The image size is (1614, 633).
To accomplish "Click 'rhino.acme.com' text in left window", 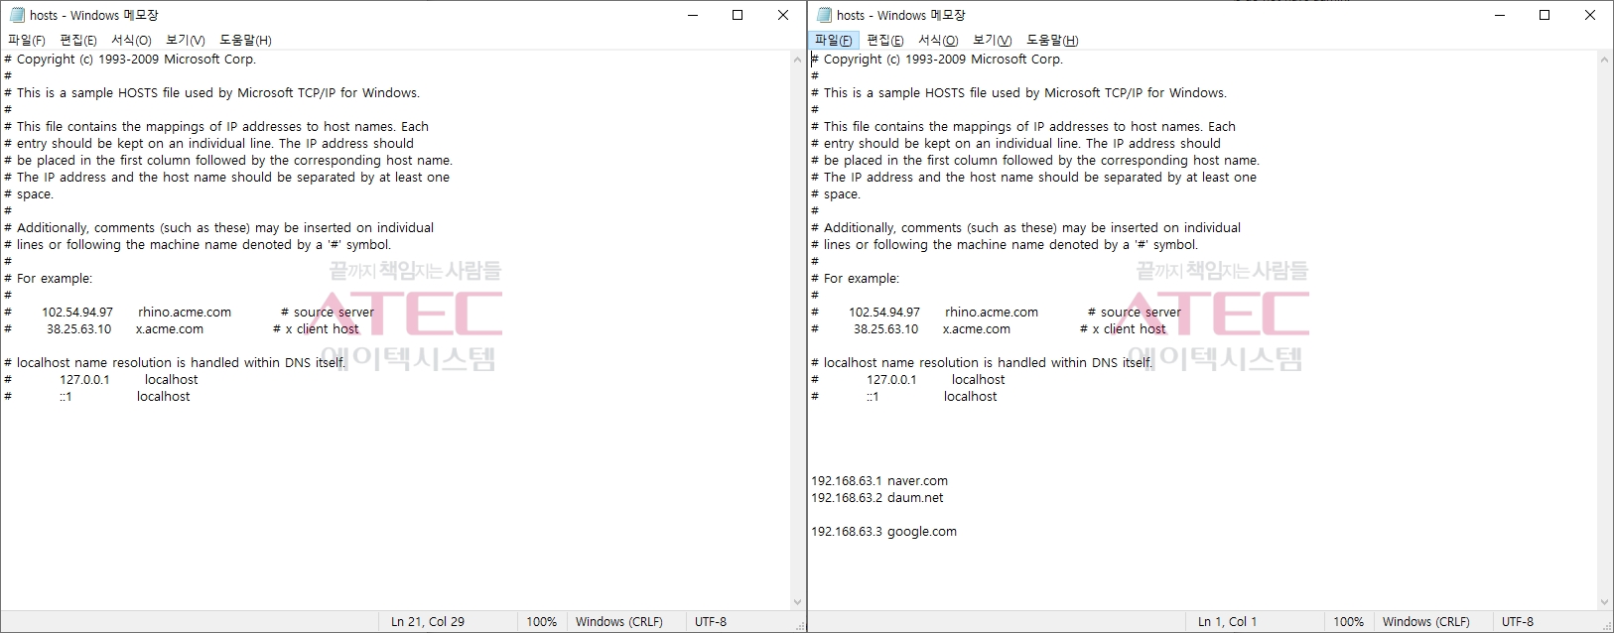I will point(185,313).
